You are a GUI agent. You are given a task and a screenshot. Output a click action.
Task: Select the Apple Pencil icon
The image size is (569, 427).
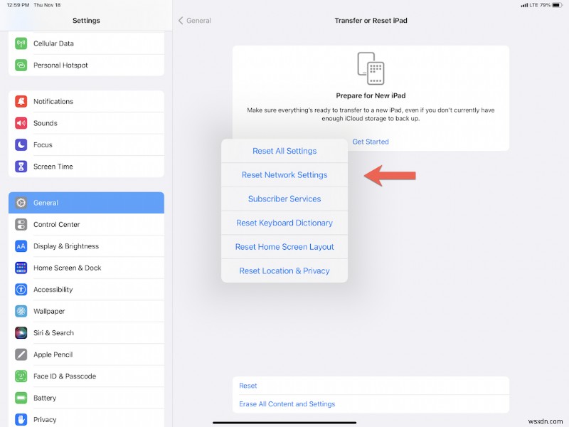[22, 354]
